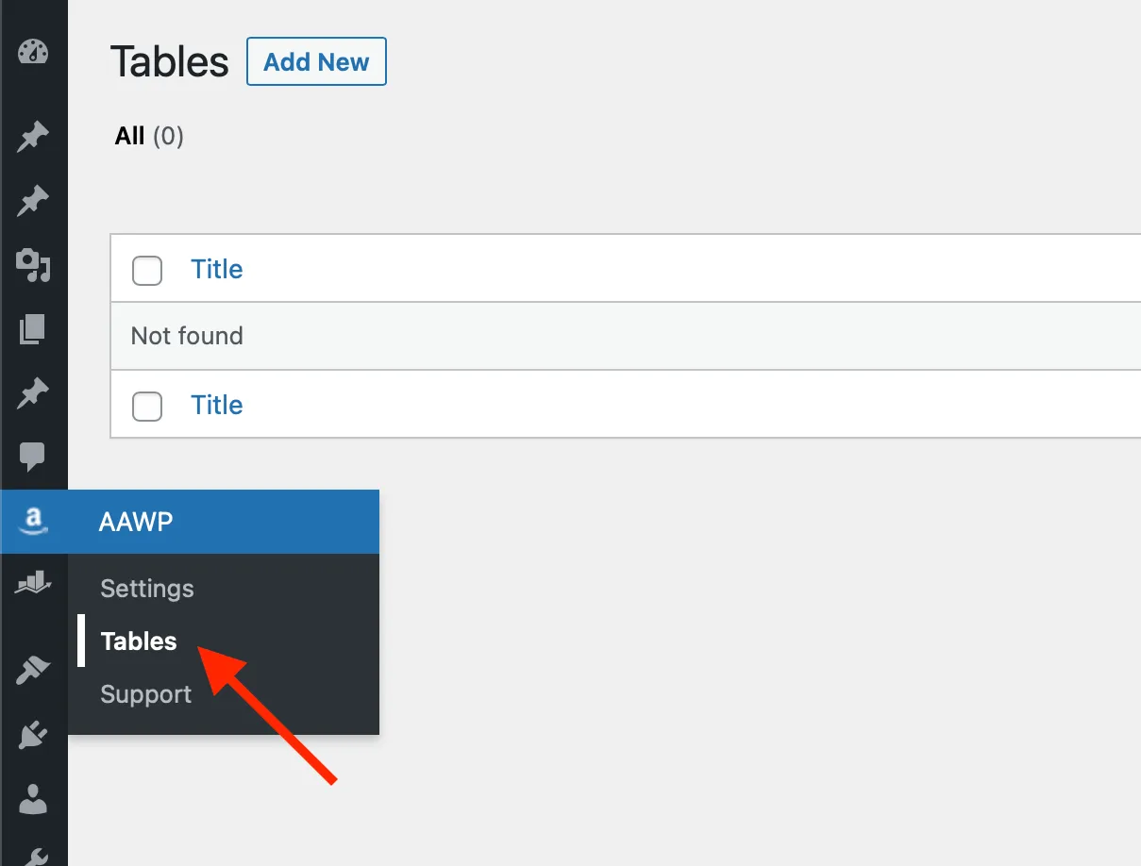Open the Users person icon

pos(33,800)
